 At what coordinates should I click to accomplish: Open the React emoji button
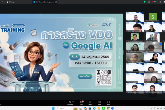click(90, 103)
